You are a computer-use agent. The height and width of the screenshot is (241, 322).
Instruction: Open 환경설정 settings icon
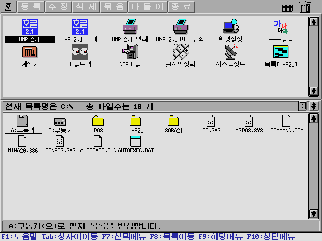pyautogui.click(x=230, y=26)
